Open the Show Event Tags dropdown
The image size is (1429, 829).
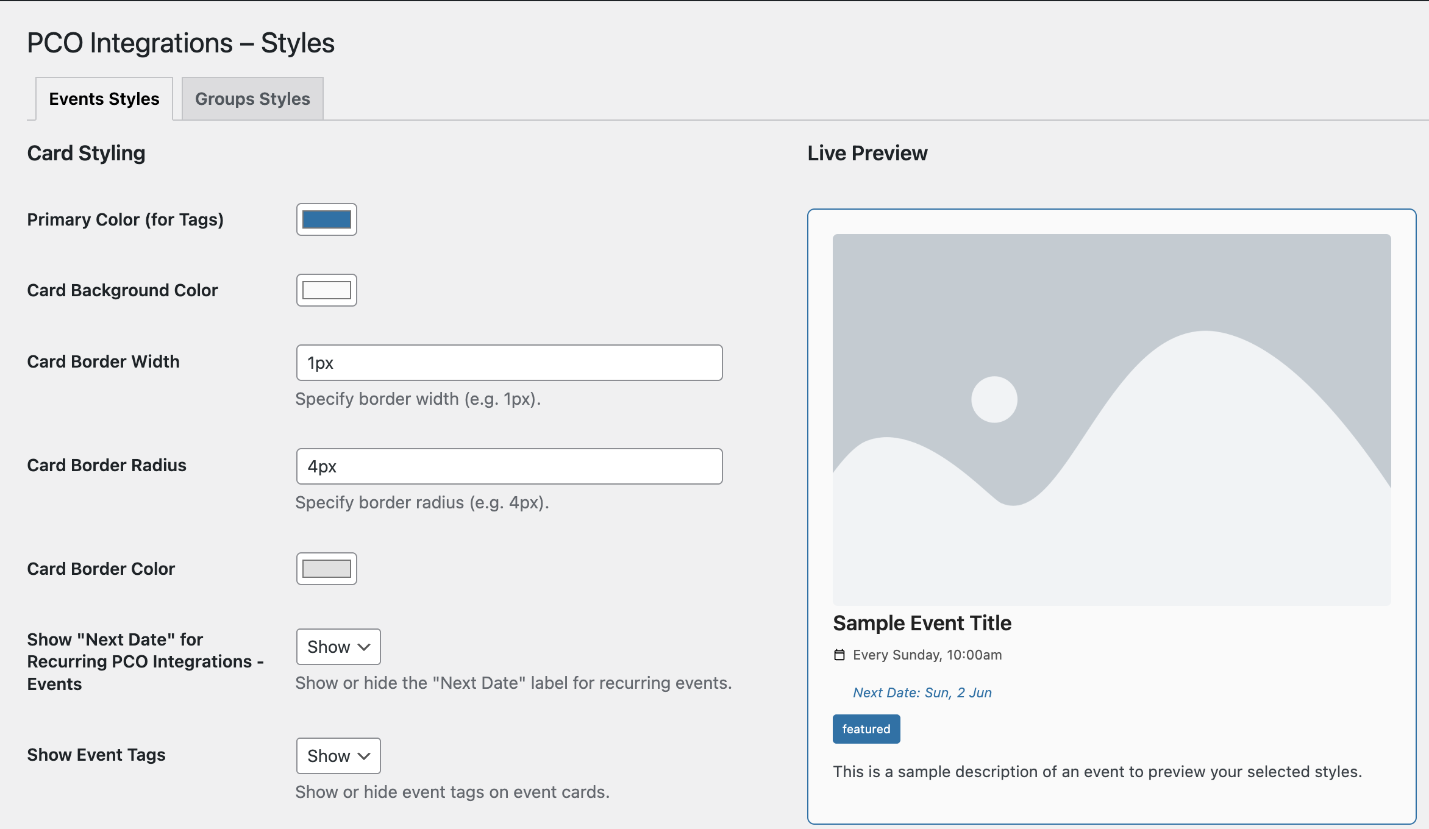pyautogui.click(x=338, y=756)
